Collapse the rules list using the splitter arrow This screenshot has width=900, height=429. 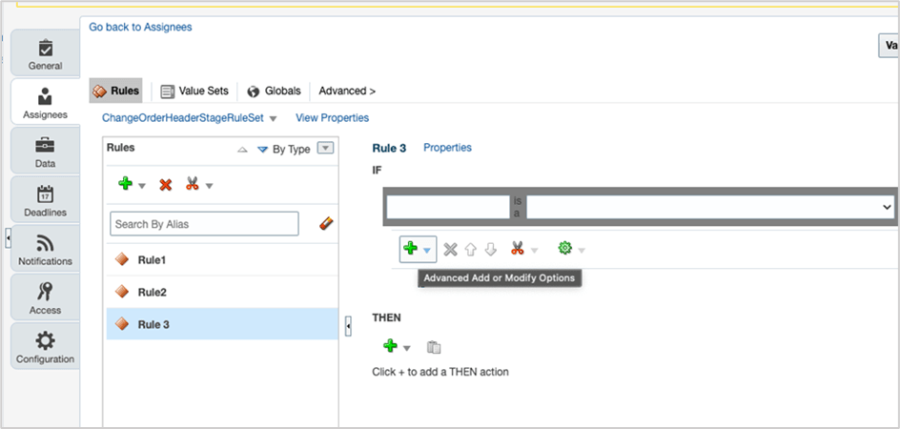click(x=348, y=326)
